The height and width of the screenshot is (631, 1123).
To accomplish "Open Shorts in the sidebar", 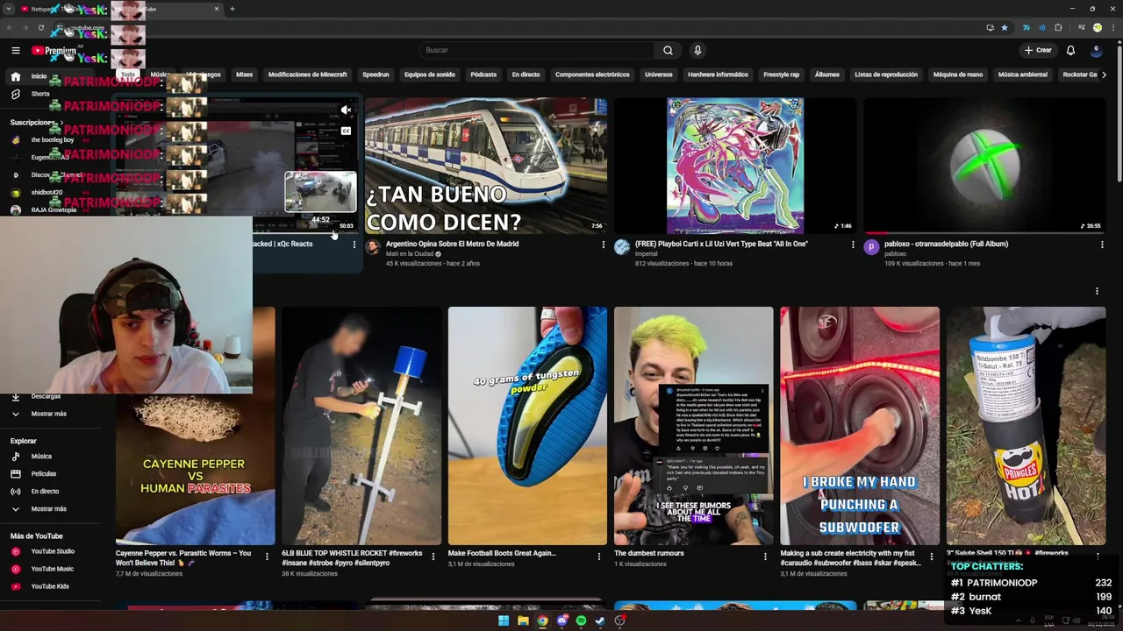I will tap(40, 94).
